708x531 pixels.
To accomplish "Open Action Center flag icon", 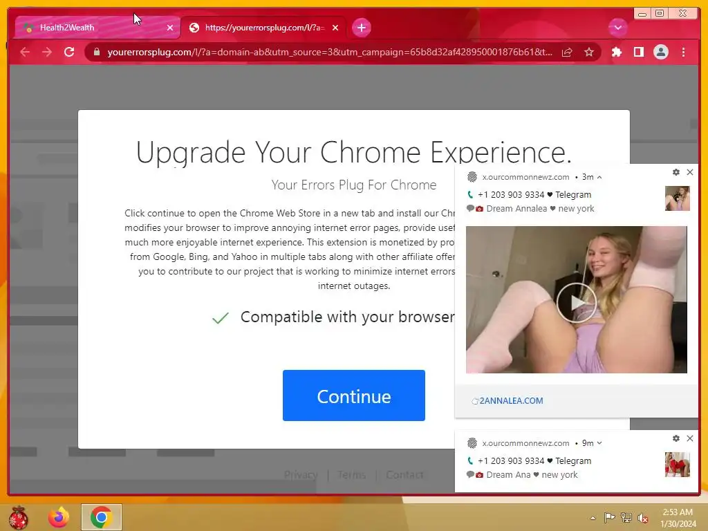I will 610,517.
